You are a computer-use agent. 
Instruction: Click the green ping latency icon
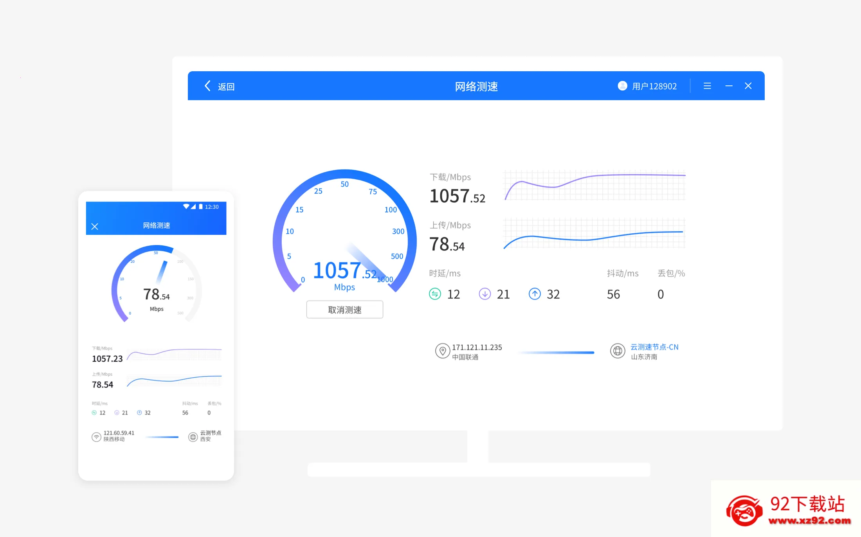tap(435, 294)
